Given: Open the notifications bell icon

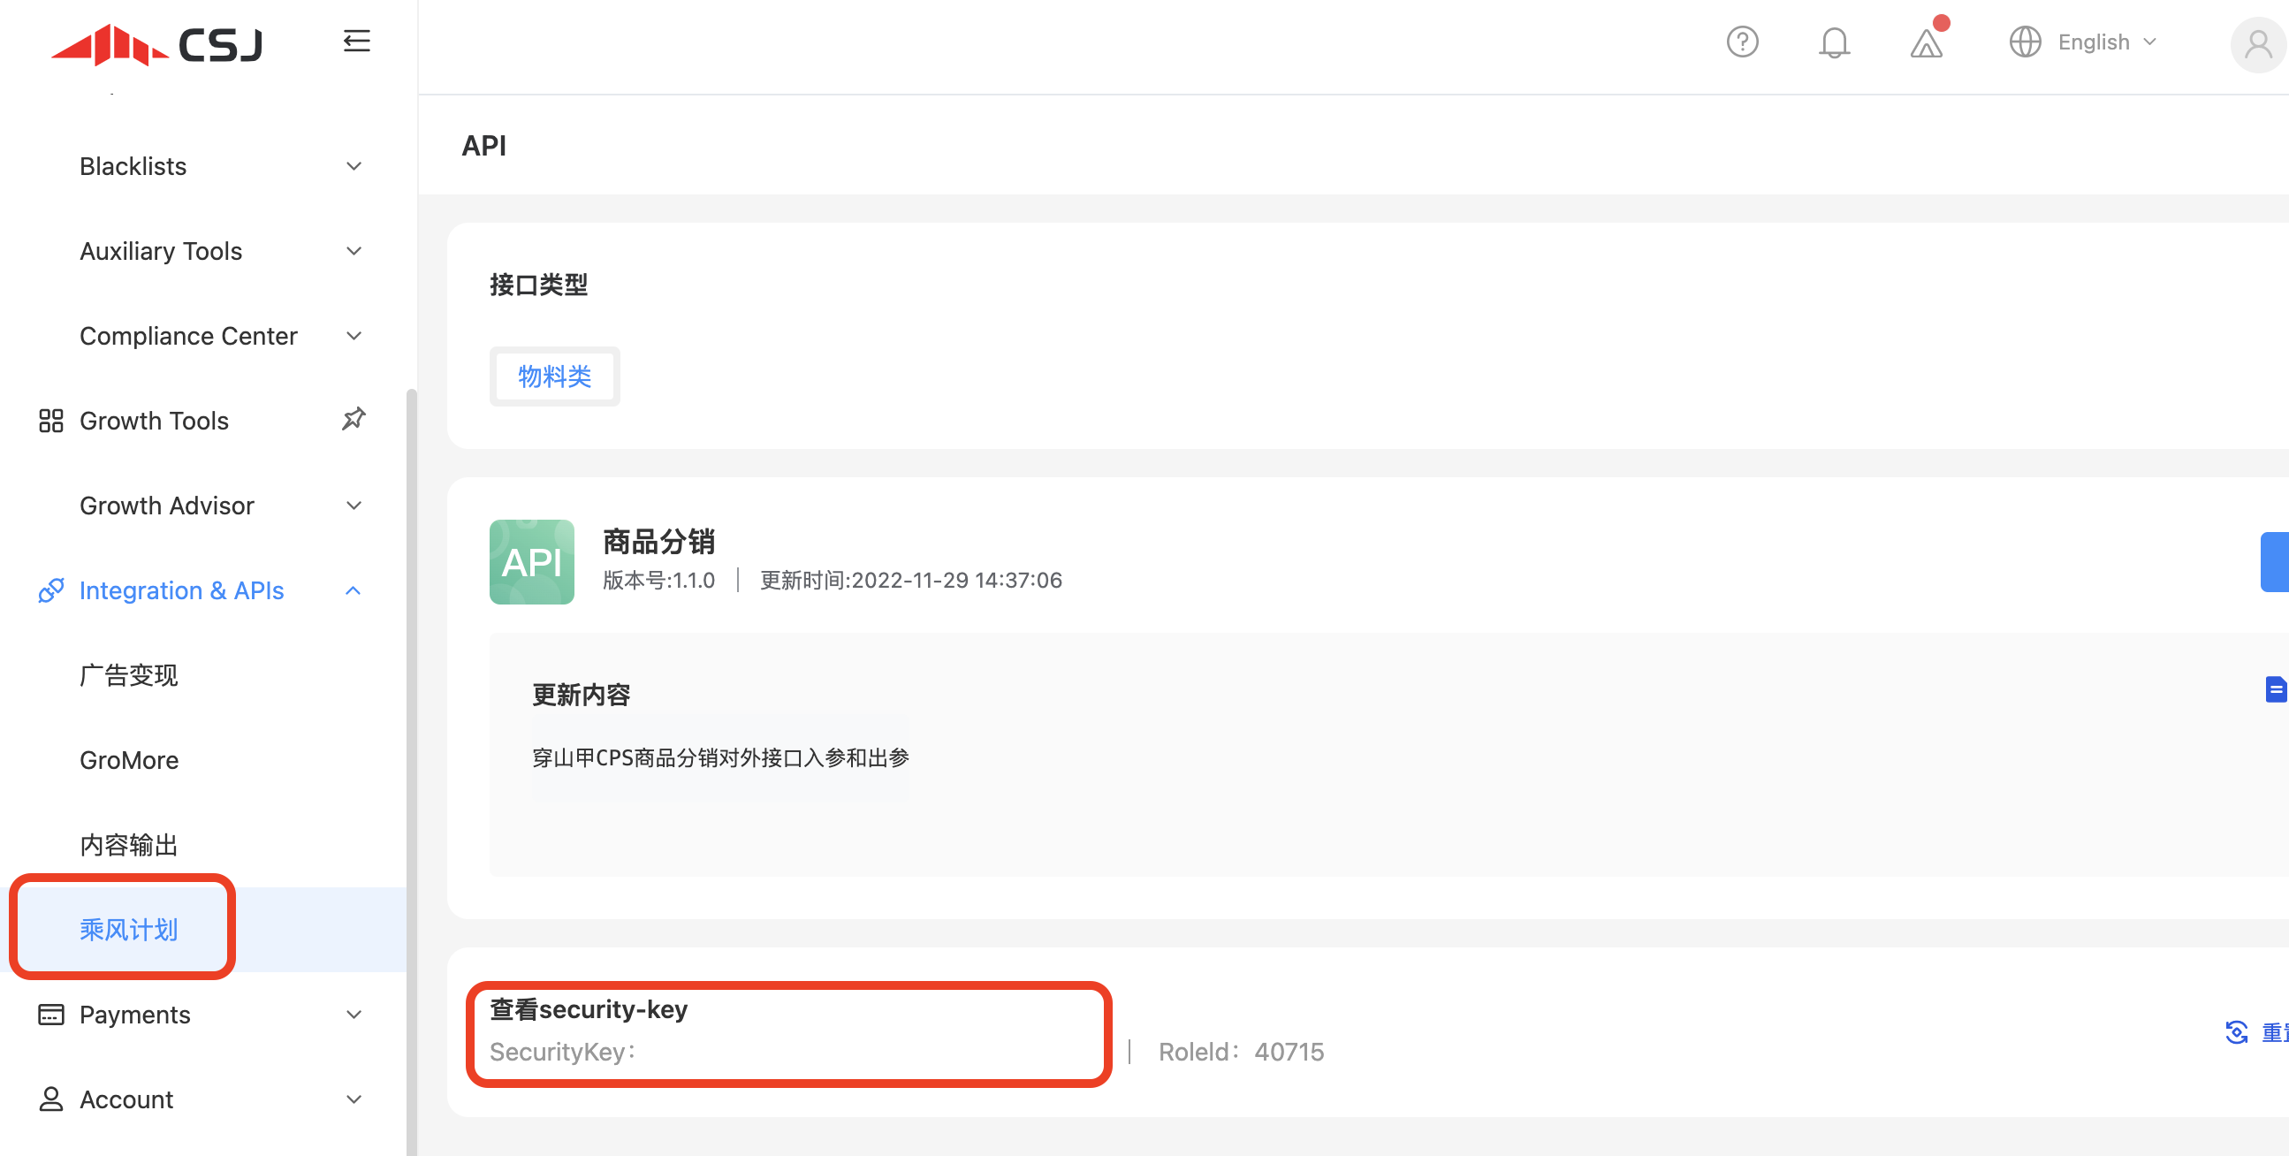Looking at the screenshot, I should 1833,42.
